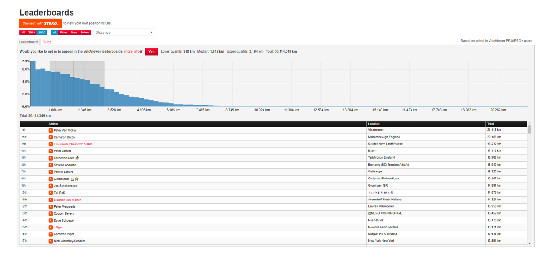Open Cameron Dixon's Strava profile icon
551x261 pixels.
tap(51, 137)
